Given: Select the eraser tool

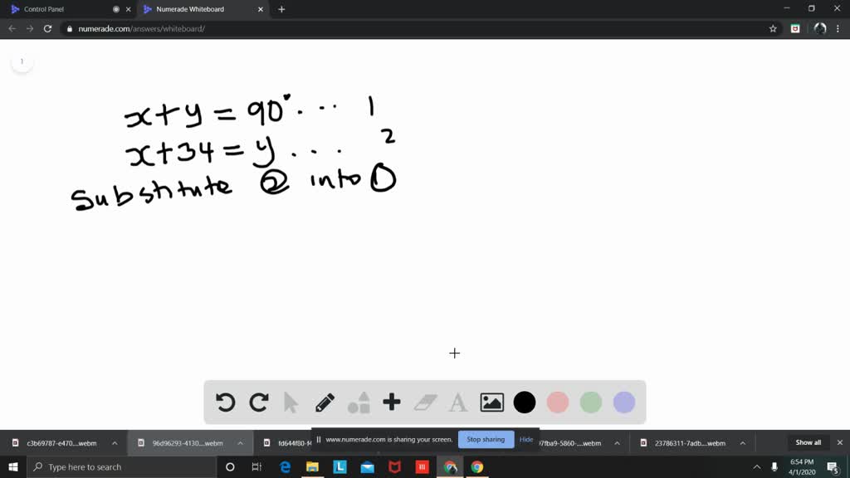Looking at the screenshot, I should pyautogui.click(x=424, y=402).
